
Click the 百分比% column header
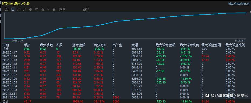(x=100, y=45)
